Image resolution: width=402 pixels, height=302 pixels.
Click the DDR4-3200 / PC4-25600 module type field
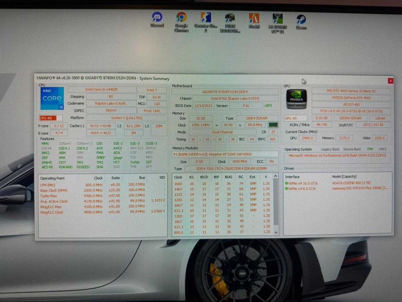[231, 169]
